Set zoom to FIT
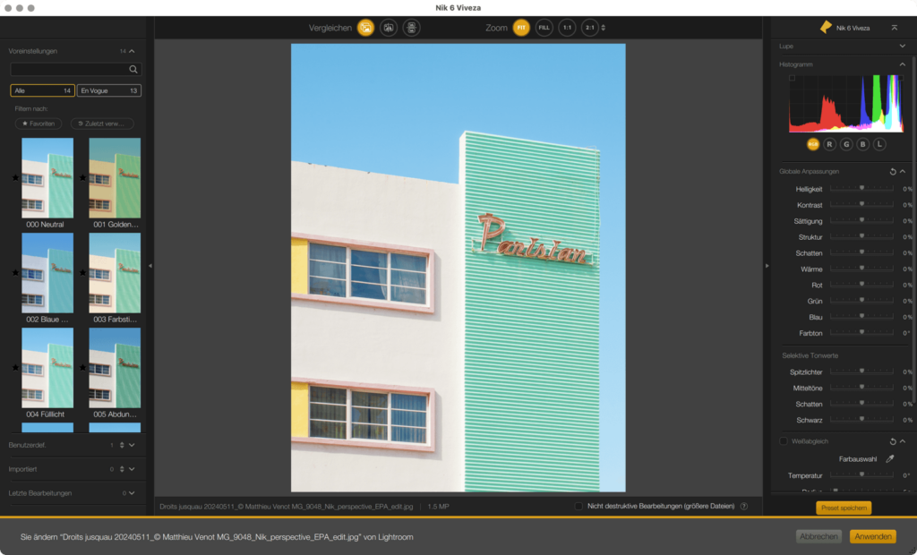Screen dimensions: 917x555 pos(521,28)
